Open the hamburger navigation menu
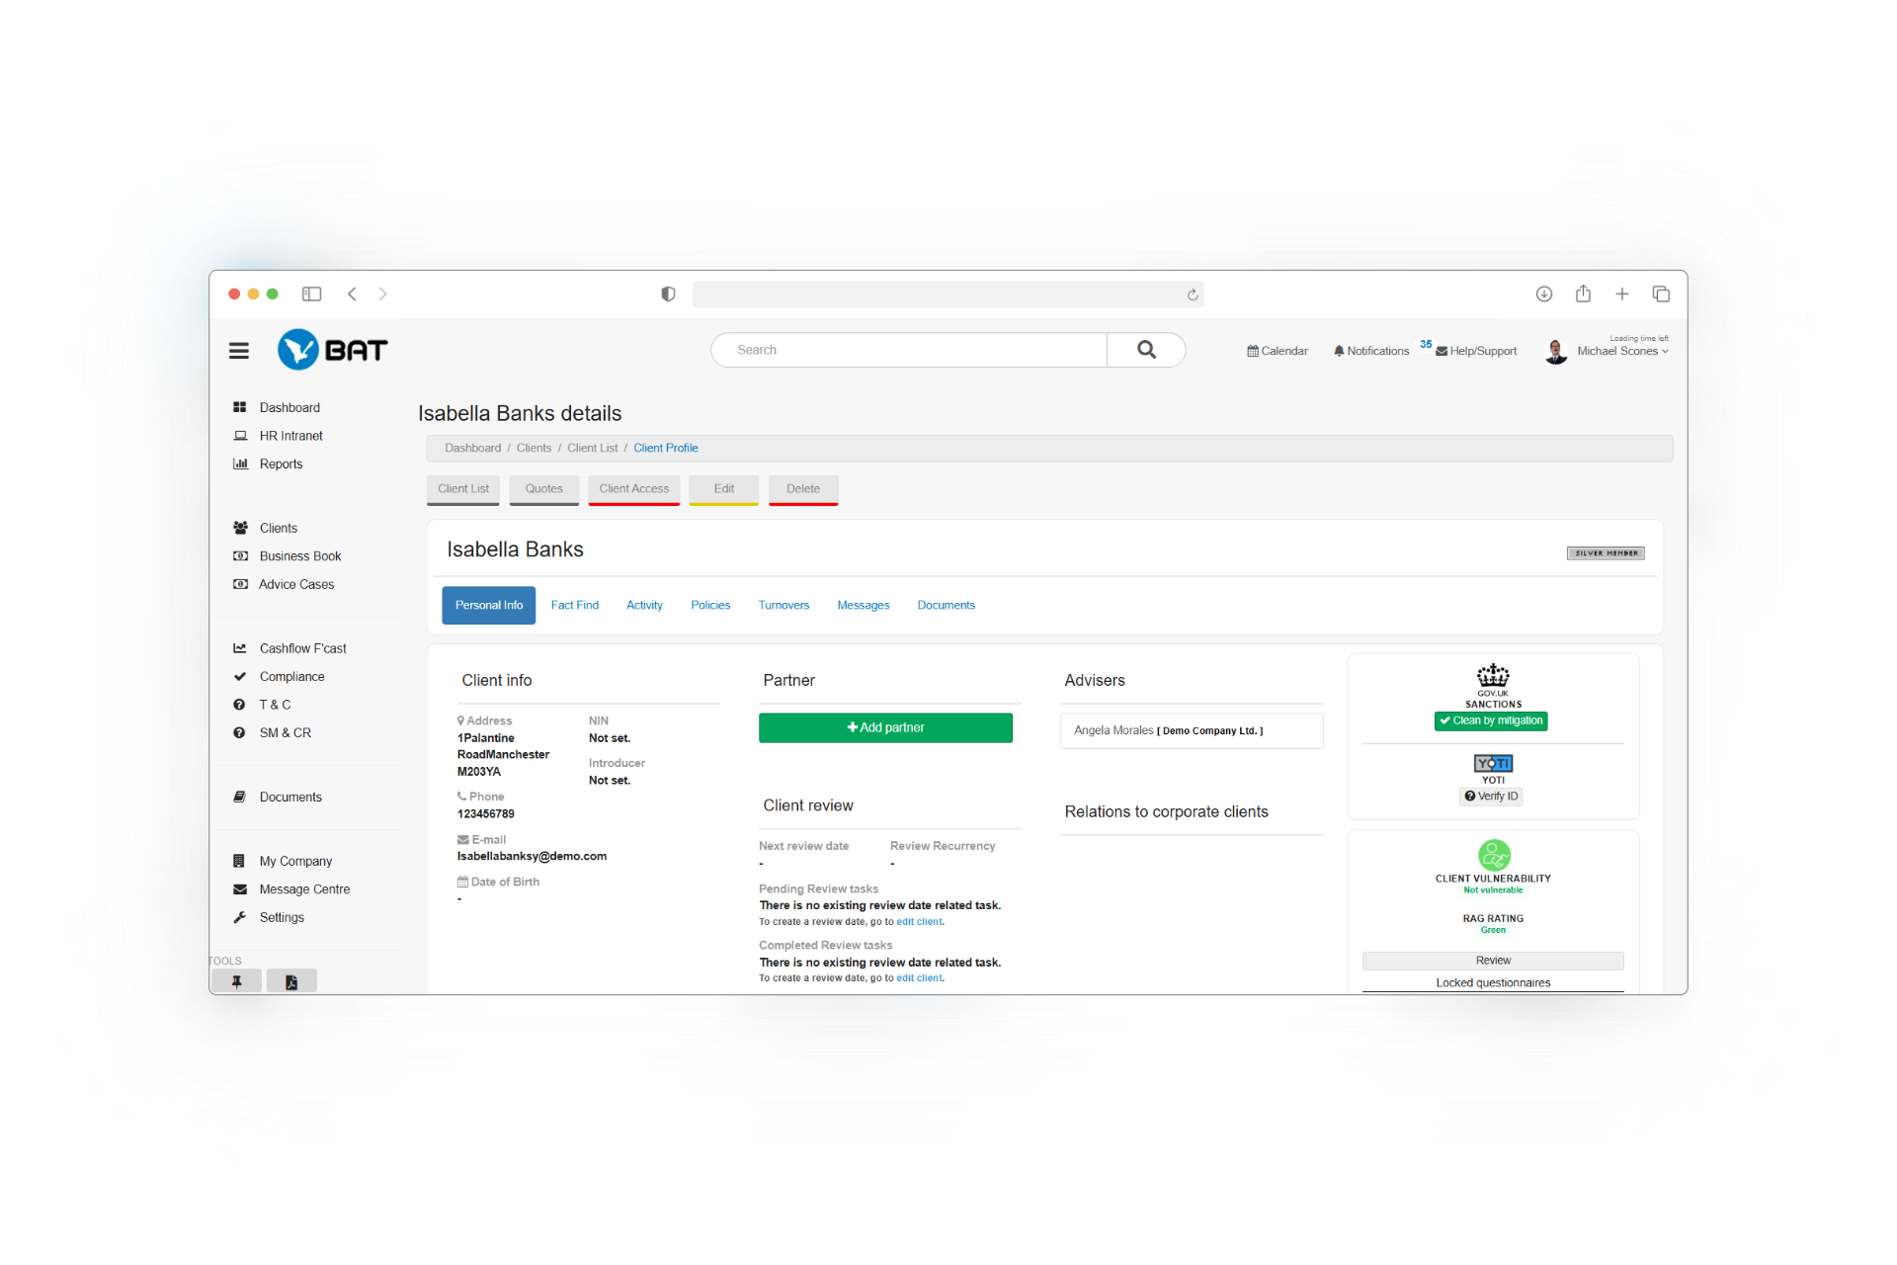Viewport: 1897px width, 1265px height. click(x=238, y=351)
